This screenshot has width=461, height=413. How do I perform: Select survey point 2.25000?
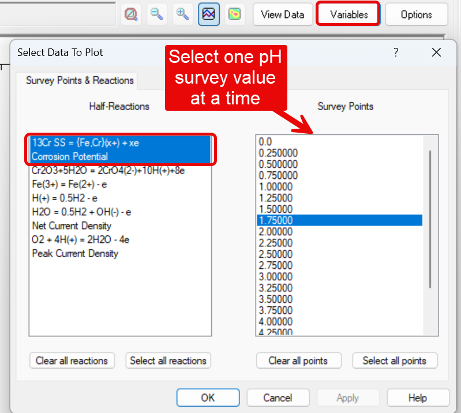pyautogui.click(x=340, y=243)
